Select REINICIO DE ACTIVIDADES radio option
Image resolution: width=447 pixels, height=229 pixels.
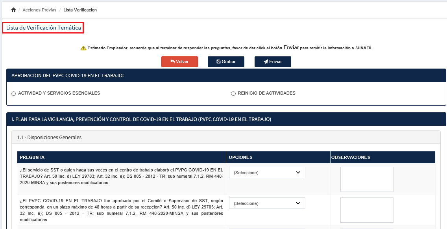pos(233,94)
